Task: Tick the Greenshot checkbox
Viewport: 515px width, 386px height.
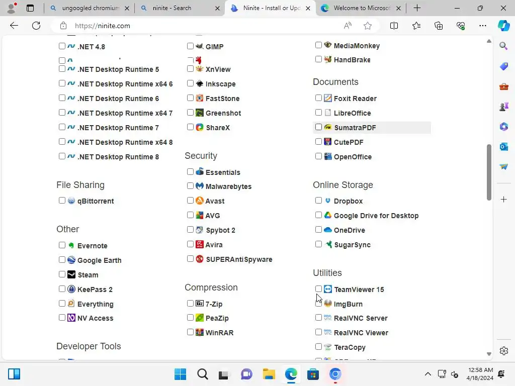Action: [x=190, y=113]
